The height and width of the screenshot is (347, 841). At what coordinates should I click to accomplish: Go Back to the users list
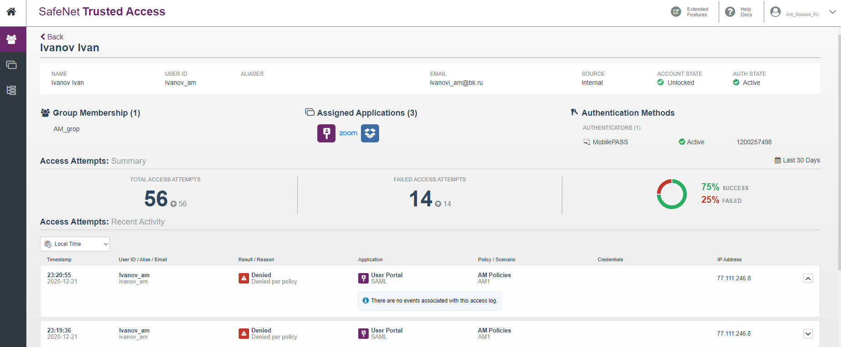click(52, 37)
